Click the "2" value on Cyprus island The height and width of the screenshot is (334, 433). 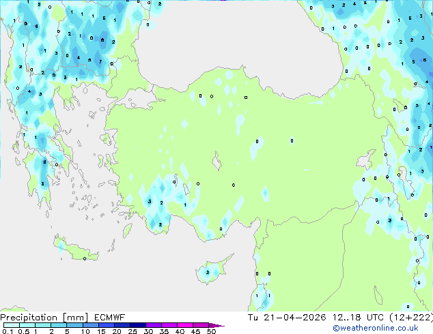coord(208,272)
